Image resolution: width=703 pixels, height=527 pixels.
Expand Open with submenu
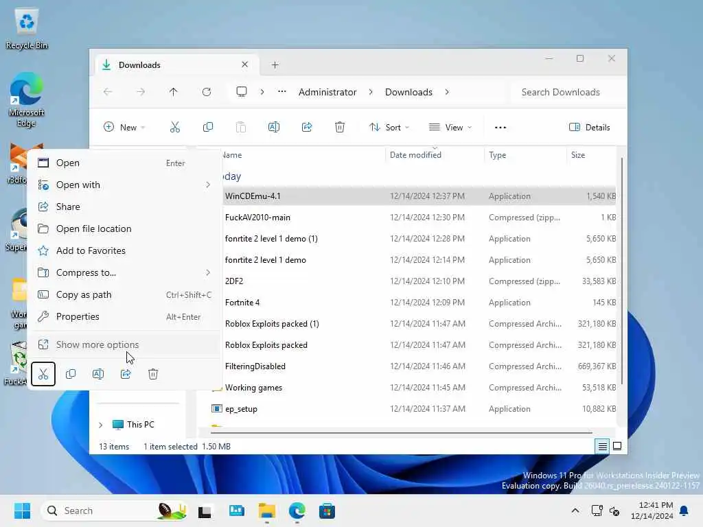pyautogui.click(x=208, y=185)
